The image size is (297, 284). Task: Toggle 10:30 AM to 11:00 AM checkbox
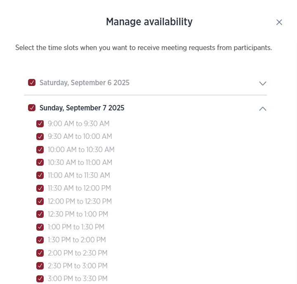[40, 162]
